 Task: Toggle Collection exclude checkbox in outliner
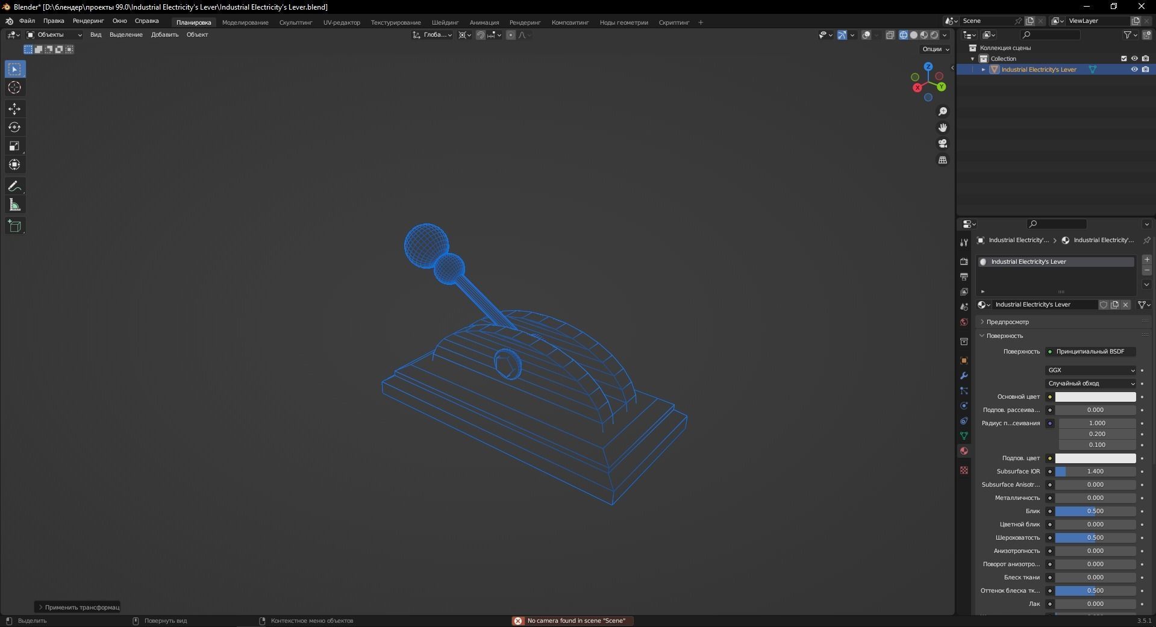click(1123, 58)
